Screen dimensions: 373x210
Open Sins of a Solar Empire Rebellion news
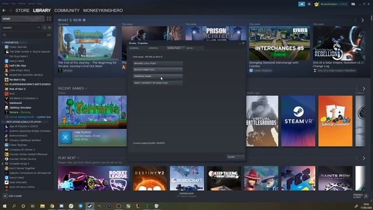tap(339, 43)
